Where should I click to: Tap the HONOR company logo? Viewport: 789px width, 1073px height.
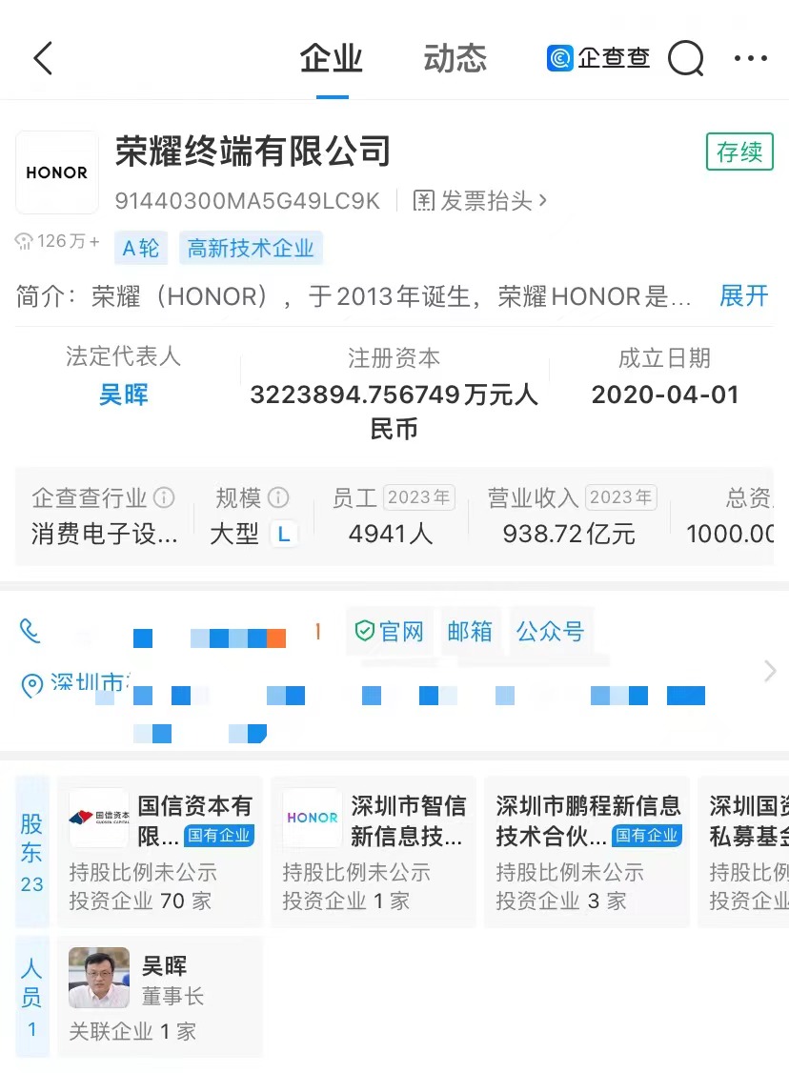click(57, 172)
